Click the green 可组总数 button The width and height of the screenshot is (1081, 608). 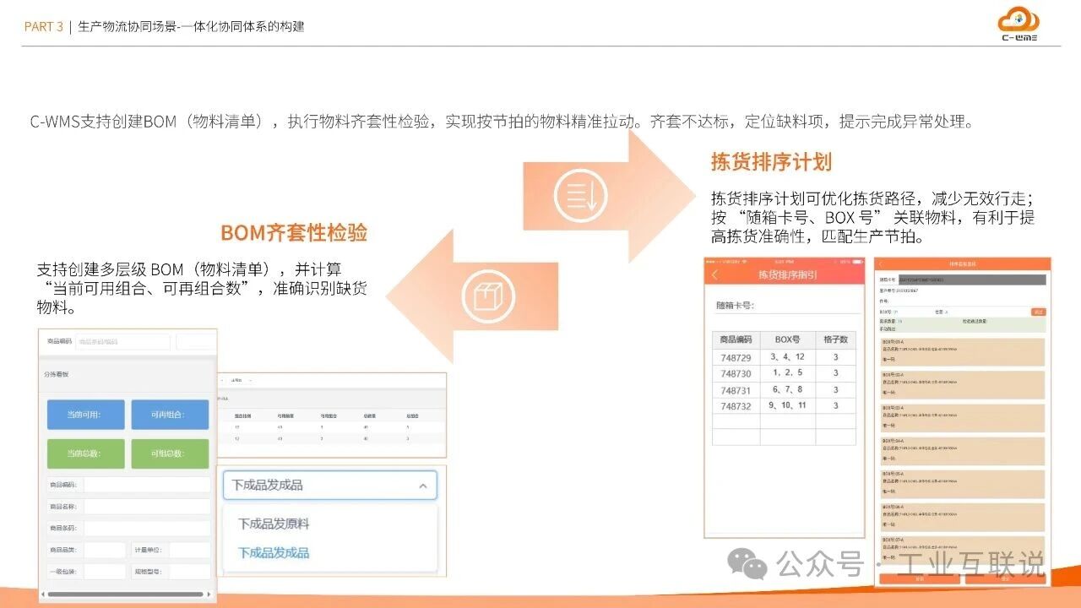[x=171, y=453]
